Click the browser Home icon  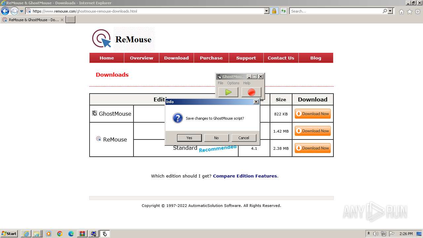[x=401, y=12]
